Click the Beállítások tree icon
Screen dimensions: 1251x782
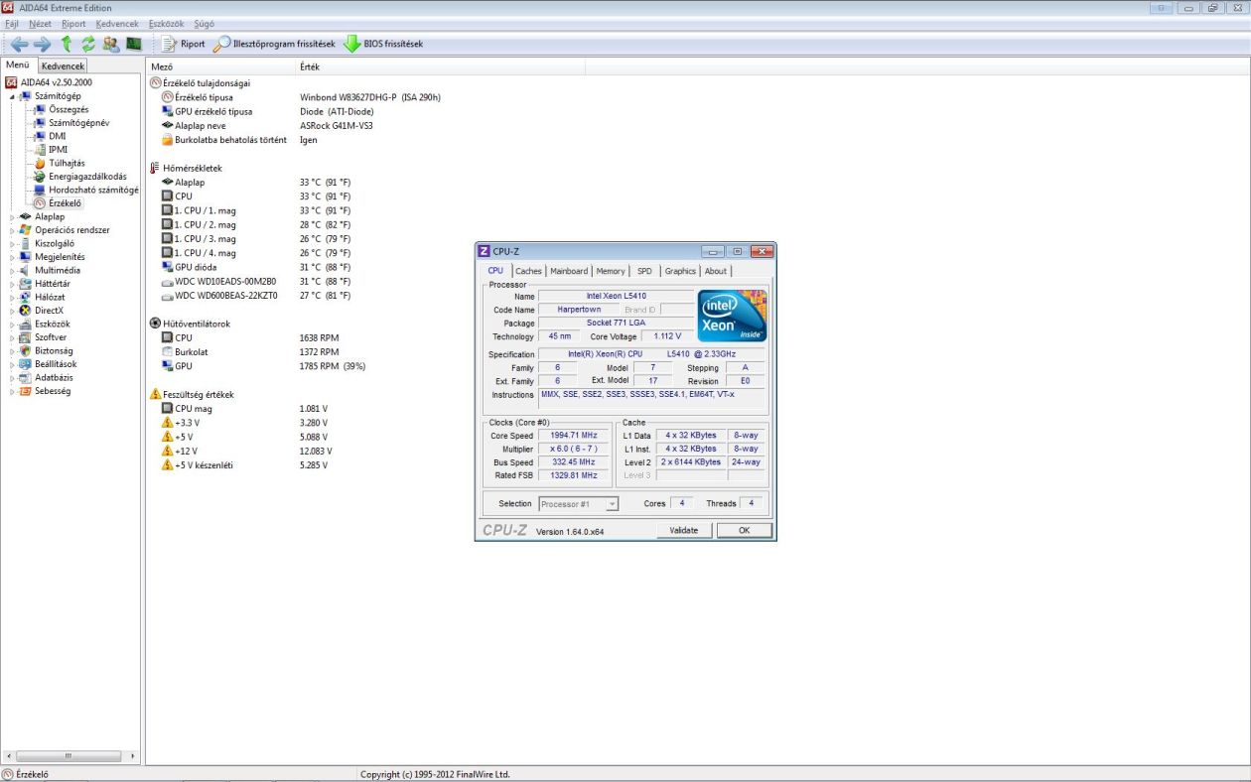(x=26, y=364)
